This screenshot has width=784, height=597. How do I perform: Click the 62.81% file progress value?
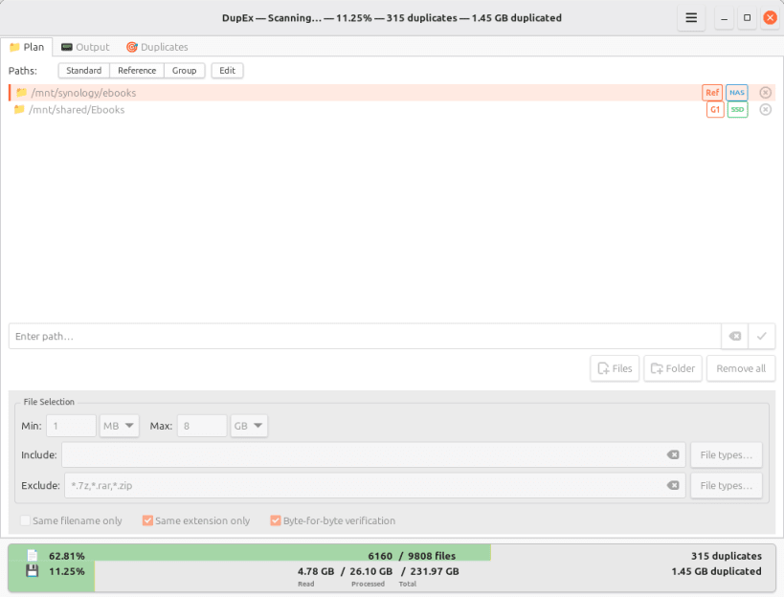[66, 556]
